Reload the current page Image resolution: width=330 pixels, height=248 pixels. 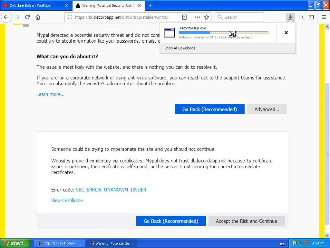pyautogui.click(x=28, y=17)
